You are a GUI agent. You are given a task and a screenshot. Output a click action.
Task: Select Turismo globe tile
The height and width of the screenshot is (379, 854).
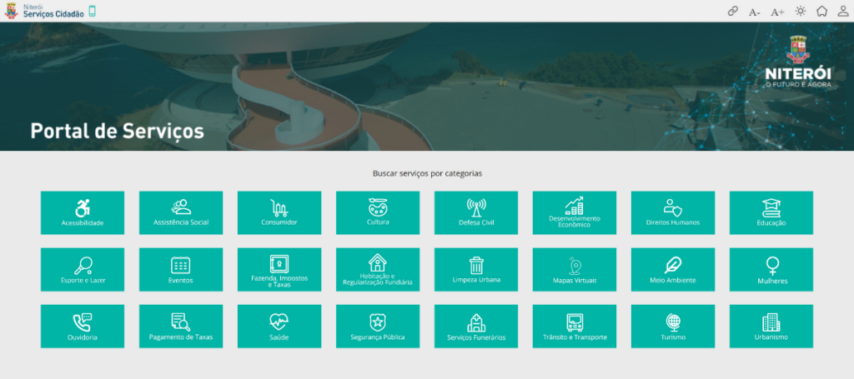(x=673, y=327)
